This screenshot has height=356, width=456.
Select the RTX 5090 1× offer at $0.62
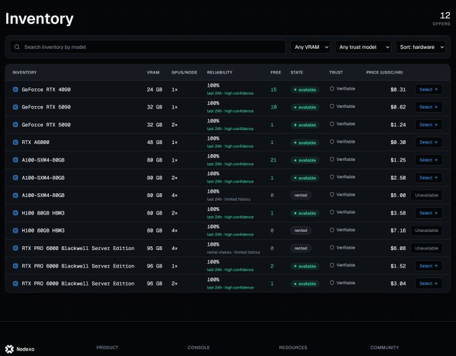tap(429, 107)
